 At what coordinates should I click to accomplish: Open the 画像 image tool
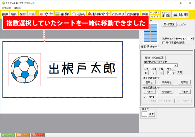point(62,14)
